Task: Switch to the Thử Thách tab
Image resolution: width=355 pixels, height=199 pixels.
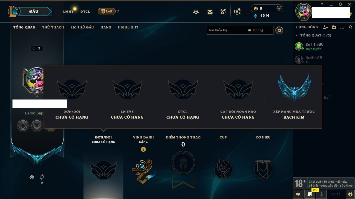Action: pyautogui.click(x=53, y=27)
